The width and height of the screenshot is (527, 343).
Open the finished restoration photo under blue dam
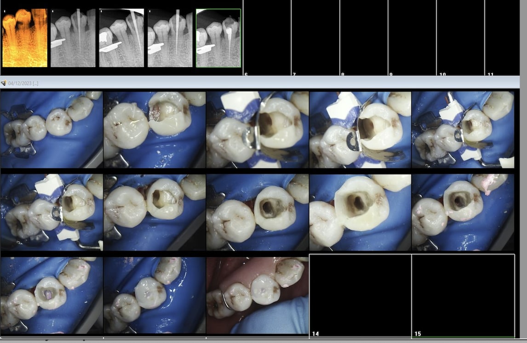pyautogui.click(x=155, y=295)
